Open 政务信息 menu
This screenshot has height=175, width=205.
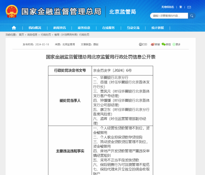pos(84,28)
